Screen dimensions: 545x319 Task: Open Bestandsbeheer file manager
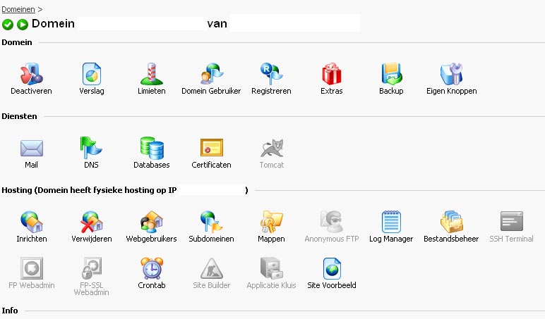point(452,222)
